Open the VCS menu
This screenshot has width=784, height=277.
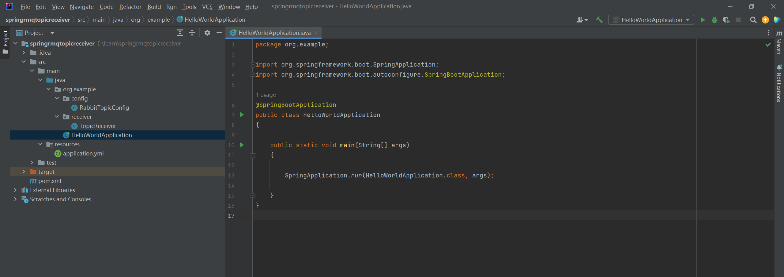click(207, 7)
